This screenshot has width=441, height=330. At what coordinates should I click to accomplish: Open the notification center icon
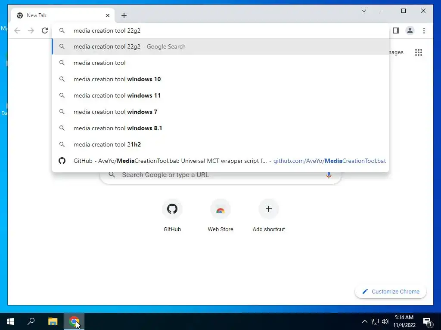point(427,321)
